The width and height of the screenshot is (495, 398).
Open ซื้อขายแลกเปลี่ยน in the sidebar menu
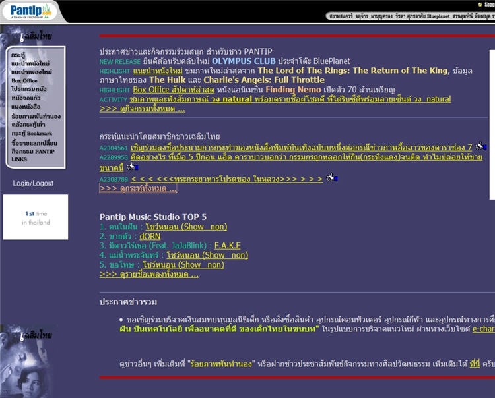point(34,143)
